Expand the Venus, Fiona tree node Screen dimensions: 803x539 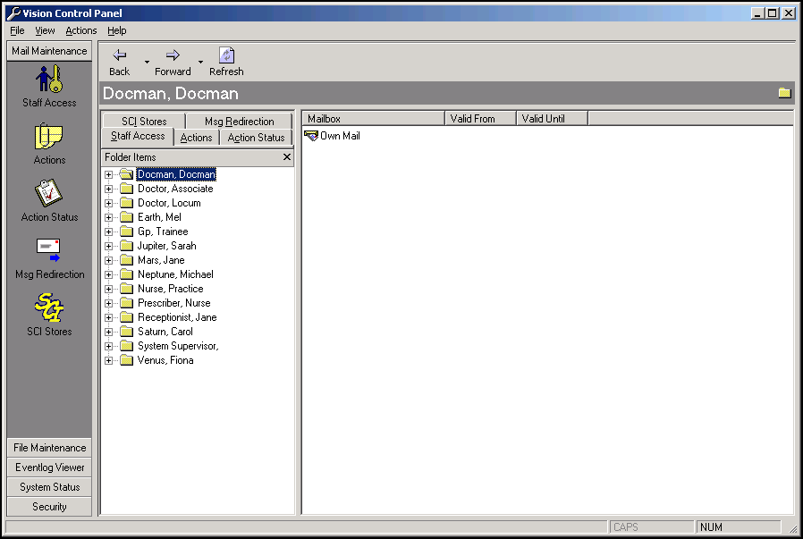click(108, 360)
